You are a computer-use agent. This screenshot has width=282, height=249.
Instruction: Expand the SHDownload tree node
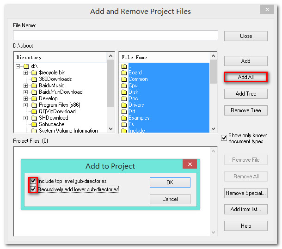tap(25, 118)
